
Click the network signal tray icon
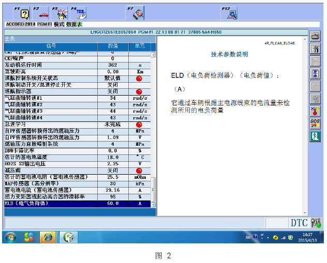click(x=283, y=238)
